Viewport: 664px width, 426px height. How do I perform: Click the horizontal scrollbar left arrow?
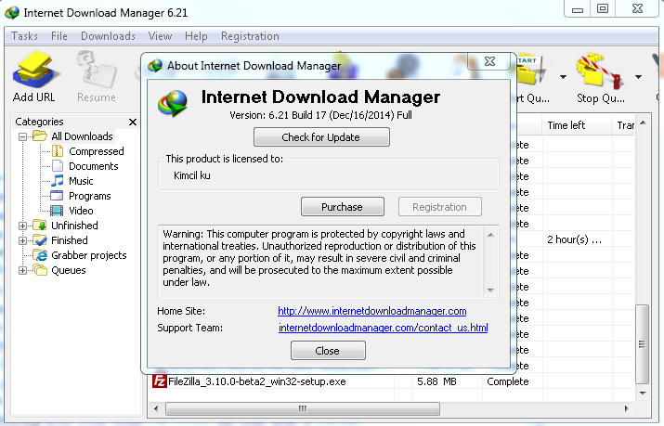[x=156, y=408]
